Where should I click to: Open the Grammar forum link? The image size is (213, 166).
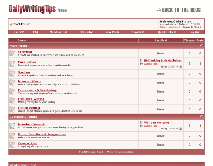[x=25, y=52]
